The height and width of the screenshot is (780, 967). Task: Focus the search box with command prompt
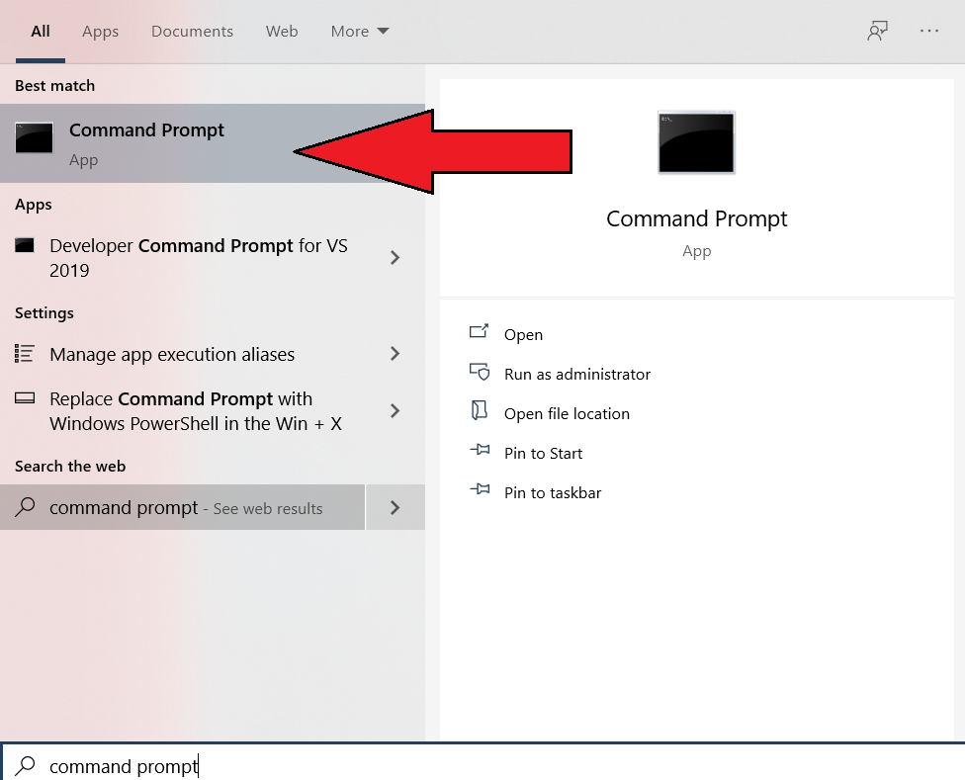[483, 763]
